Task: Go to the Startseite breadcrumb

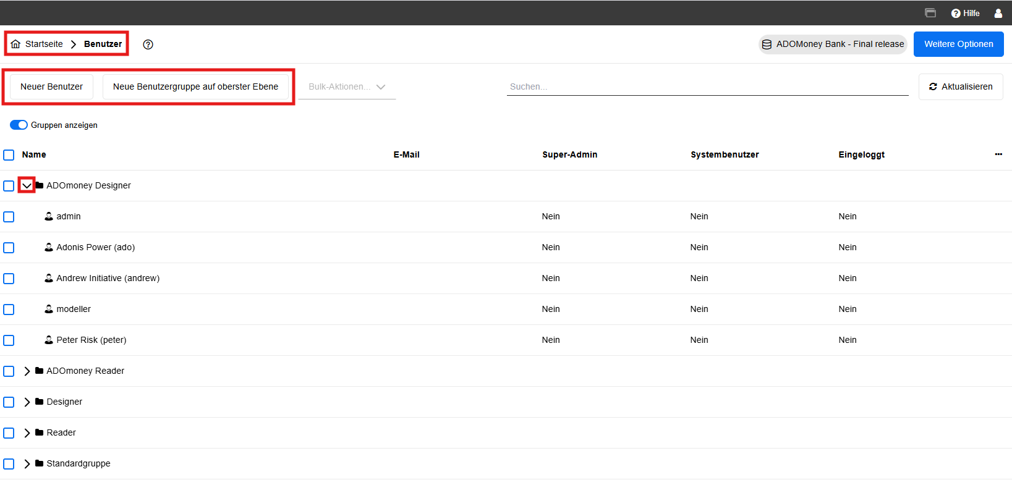Action: [x=44, y=44]
